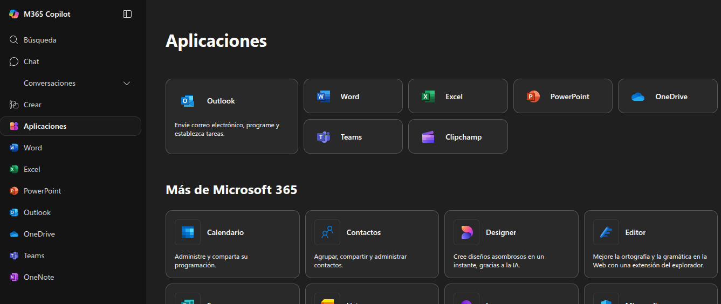Open Búsqueda from the sidebar
721x304 pixels.
pyautogui.click(x=40, y=40)
